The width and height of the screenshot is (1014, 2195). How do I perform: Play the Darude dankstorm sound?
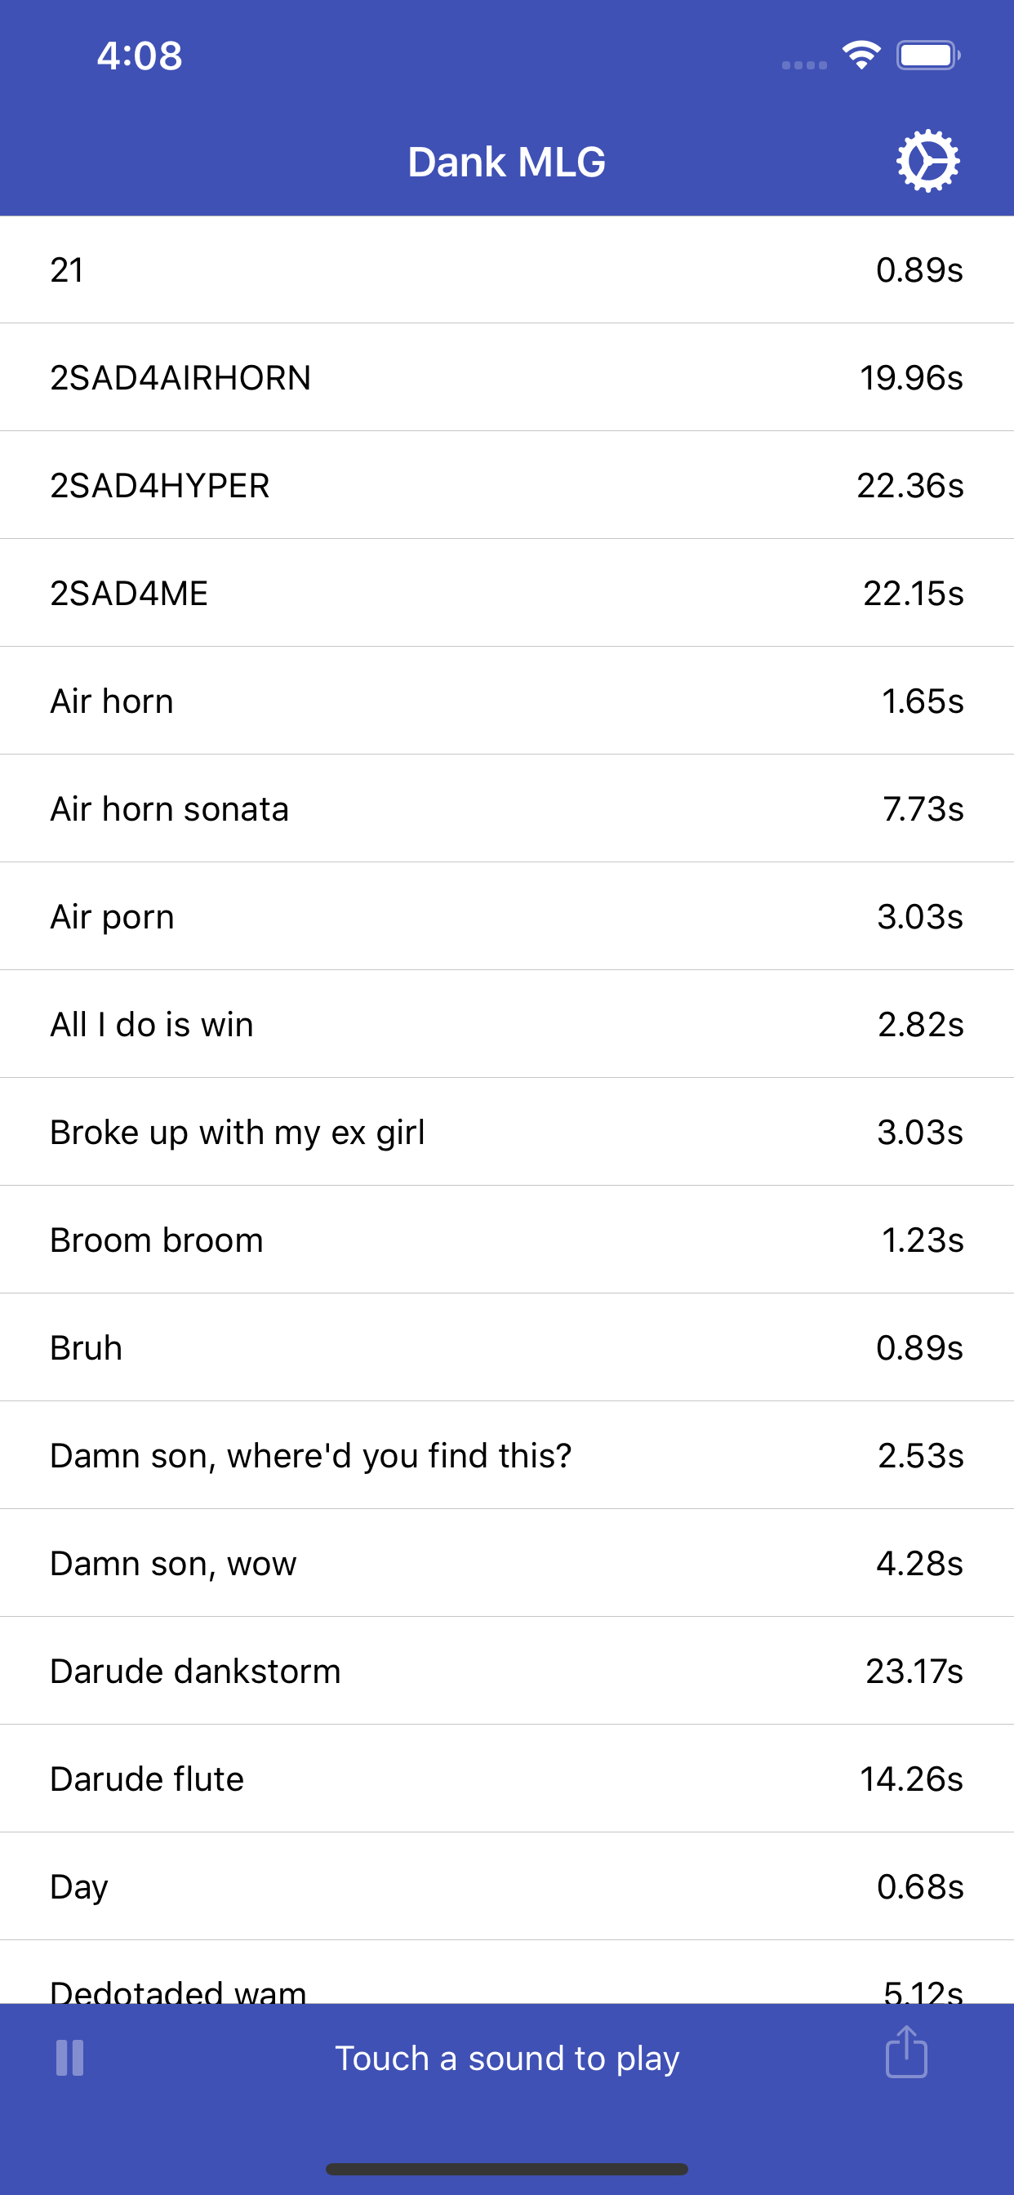[506, 1671]
